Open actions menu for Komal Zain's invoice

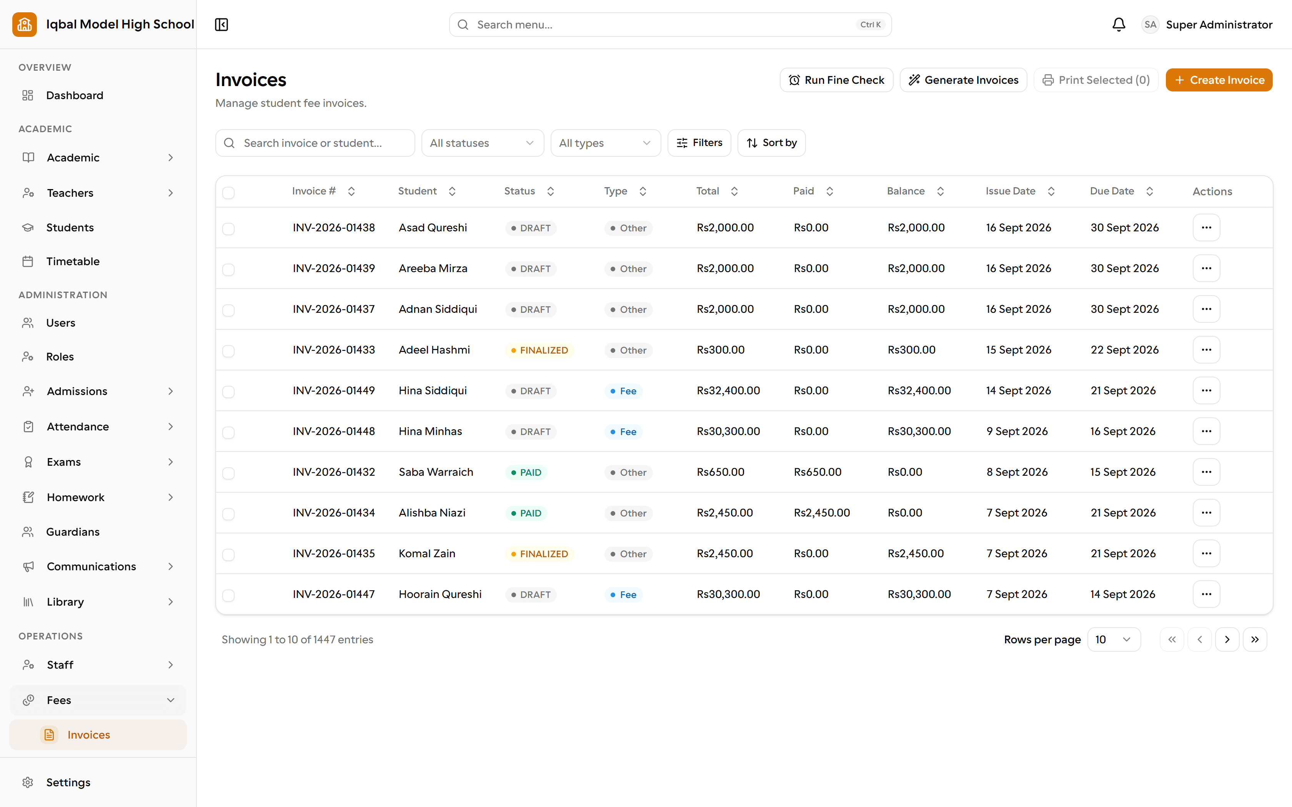coord(1206,553)
